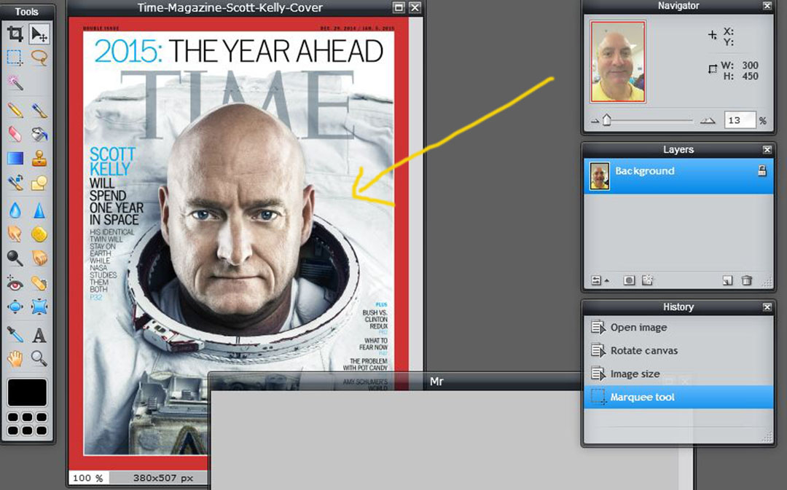Viewport: 787px width, 490px height.
Task: Create a new layer in Layers panel
Action: pyautogui.click(x=727, y=280)
